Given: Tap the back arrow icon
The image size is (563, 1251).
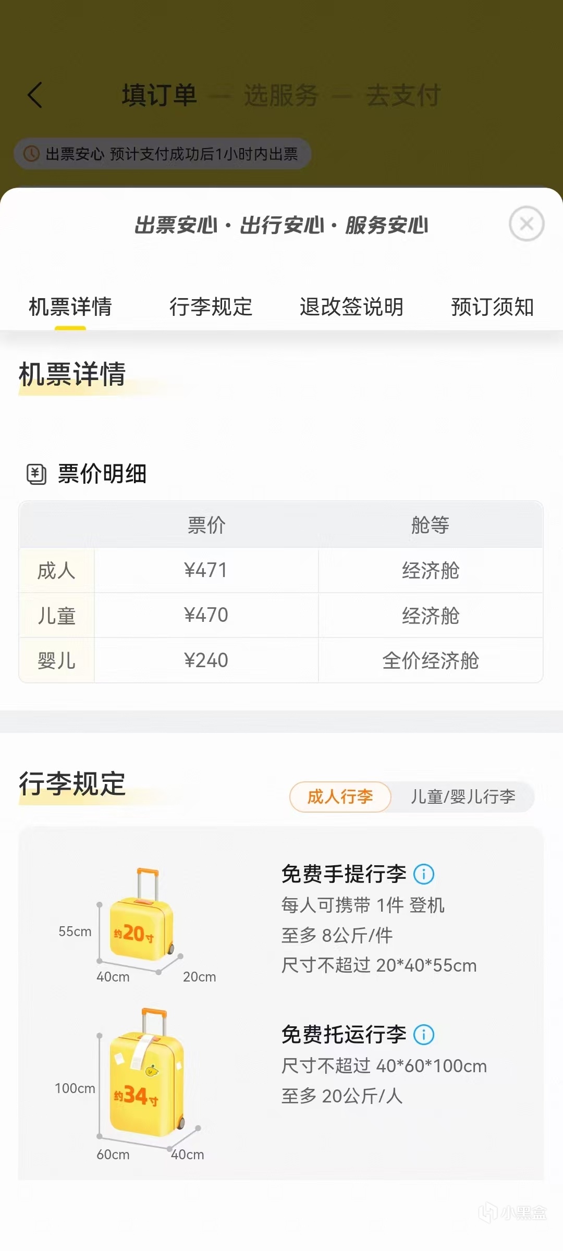Looking at the screenshot, I should (35, 95).
